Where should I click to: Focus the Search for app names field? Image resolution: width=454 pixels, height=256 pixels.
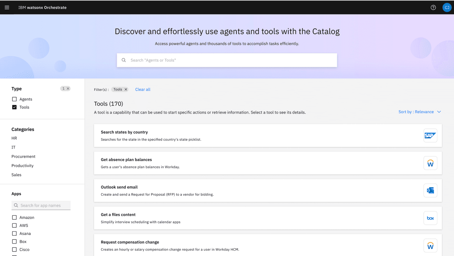tap(41, 205)
